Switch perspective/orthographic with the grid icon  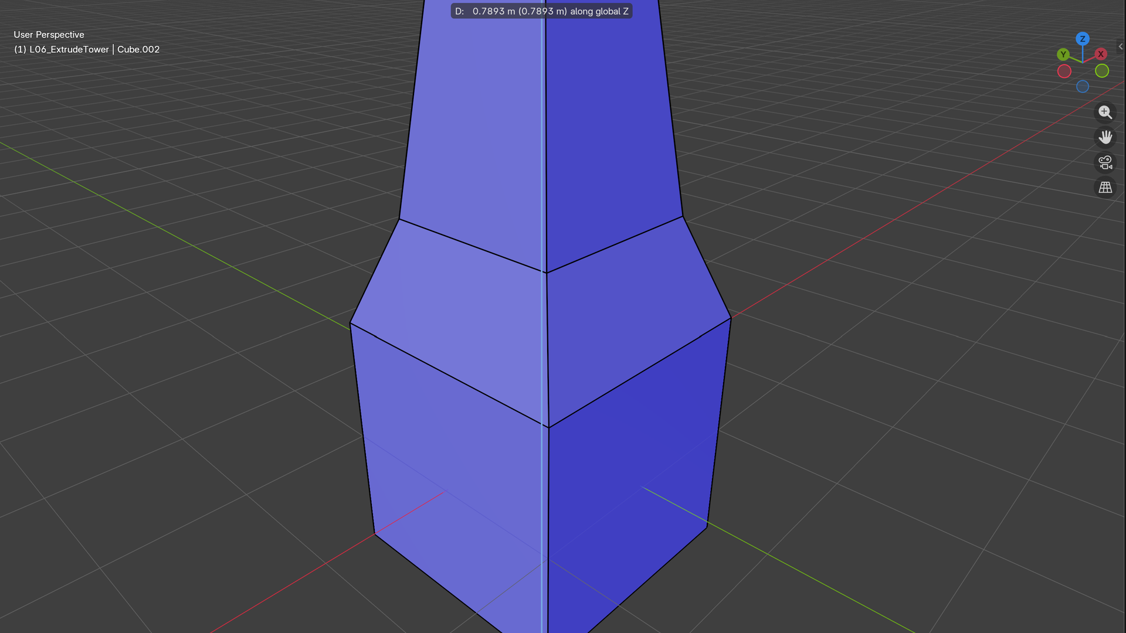pos(1105,188)
